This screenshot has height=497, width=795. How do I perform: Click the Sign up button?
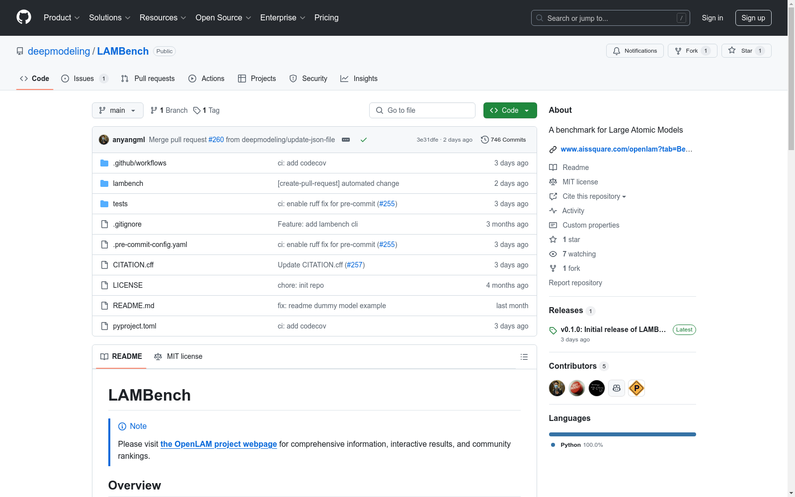coord(753,18)
